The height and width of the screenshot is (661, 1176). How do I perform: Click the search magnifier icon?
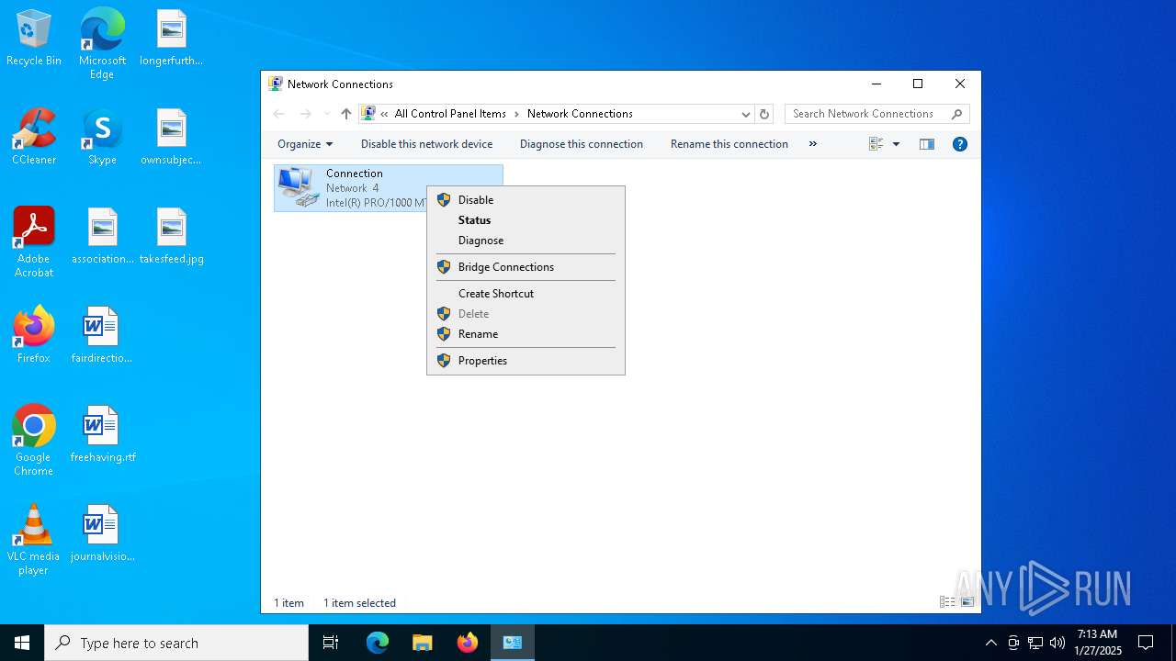click(x=956, y=114)
